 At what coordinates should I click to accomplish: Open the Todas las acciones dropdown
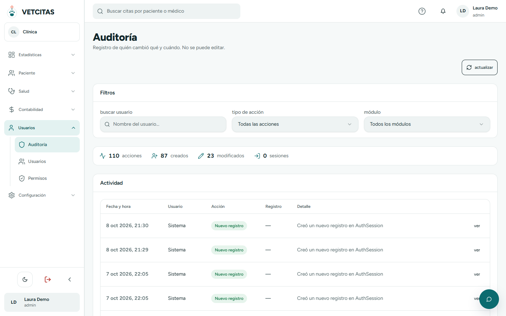(x=295, y=124)
